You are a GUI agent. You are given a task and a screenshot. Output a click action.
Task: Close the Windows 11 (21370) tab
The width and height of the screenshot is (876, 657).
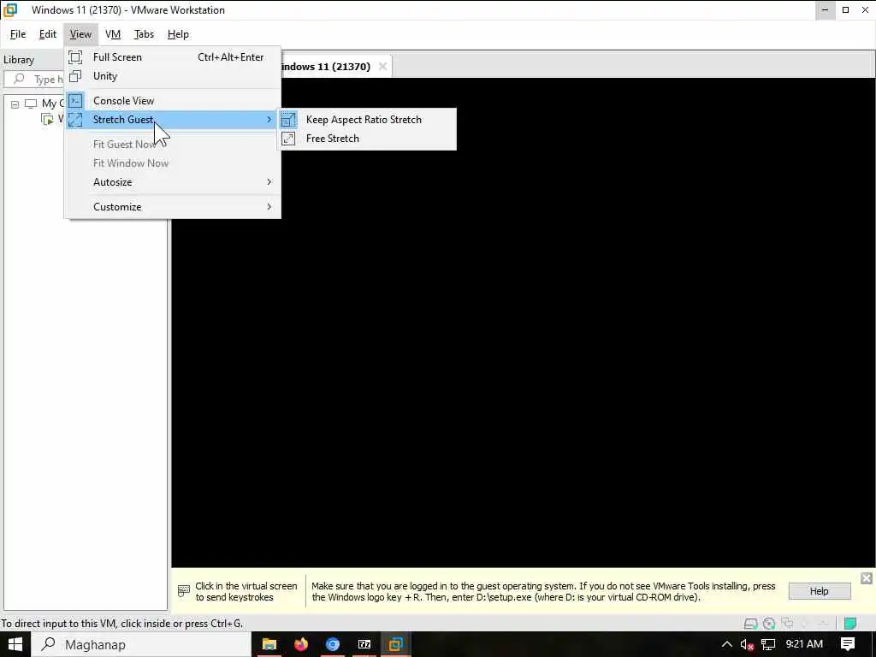382,67
